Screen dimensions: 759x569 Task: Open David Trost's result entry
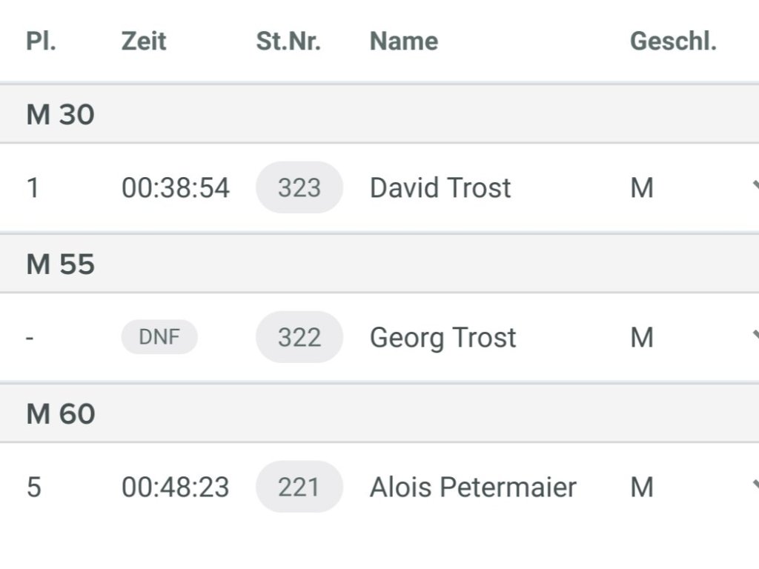click(440, 187)
